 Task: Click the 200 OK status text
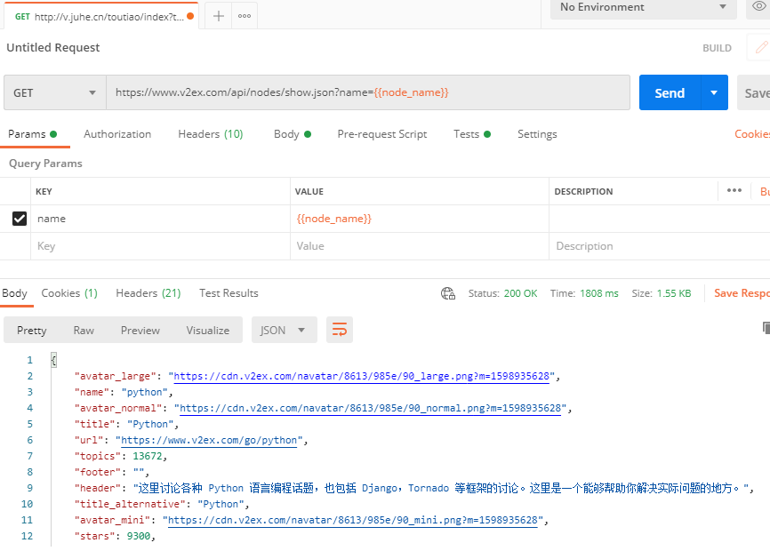[x=520, y=293]
